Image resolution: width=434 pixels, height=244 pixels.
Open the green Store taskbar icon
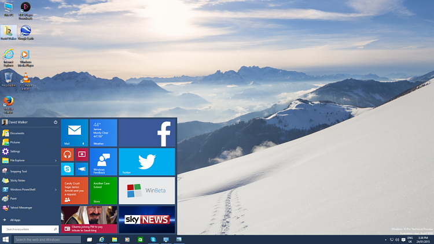pyautogui.click(x=140, y=239)
